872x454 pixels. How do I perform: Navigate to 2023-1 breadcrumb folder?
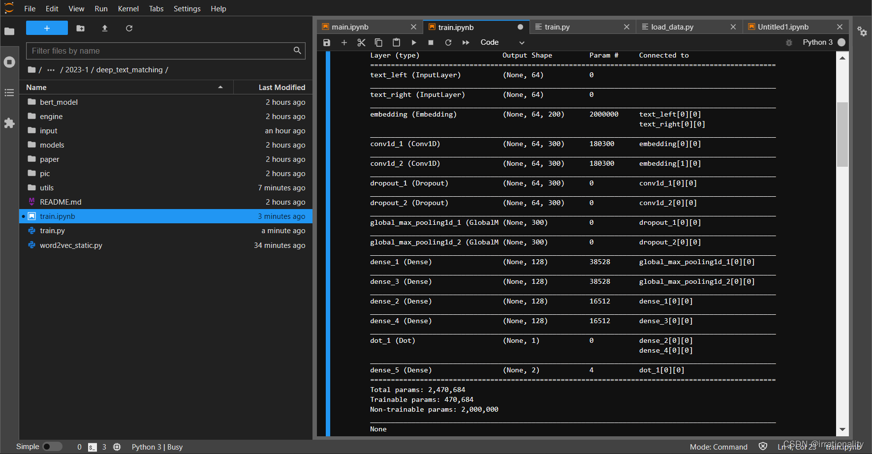pyautogui.click(x=77, y=70)
